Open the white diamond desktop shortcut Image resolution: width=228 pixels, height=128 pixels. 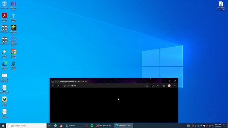click(x=5, y=53)
